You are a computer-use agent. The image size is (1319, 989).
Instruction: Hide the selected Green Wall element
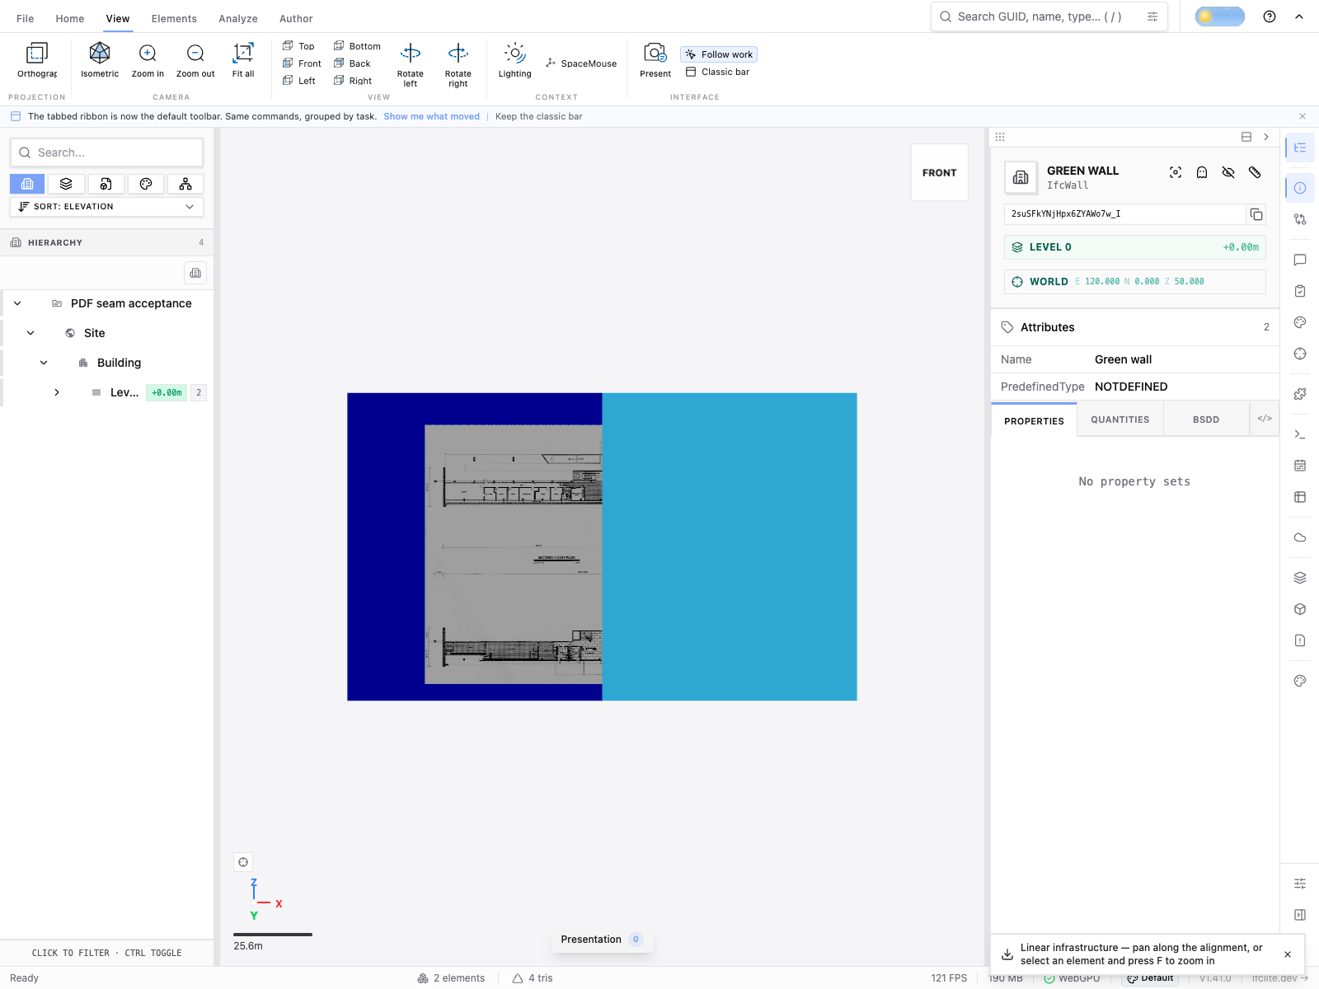(1228, 172)
